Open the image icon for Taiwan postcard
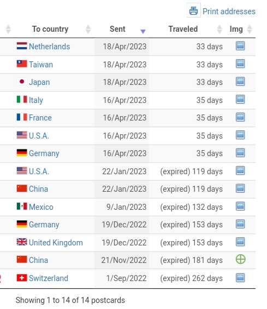The width and height of the screenshot is (267, 309). [240, 64]
